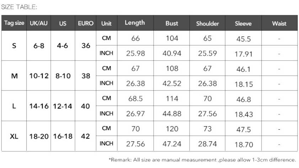Select the UK/AU header cell
Image resolution: width=299 pixels, height=168 pixels.
(38, 23)
